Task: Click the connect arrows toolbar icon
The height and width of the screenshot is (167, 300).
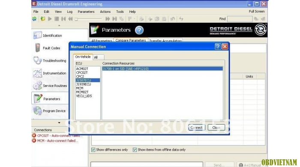Action: coord(34,19)
